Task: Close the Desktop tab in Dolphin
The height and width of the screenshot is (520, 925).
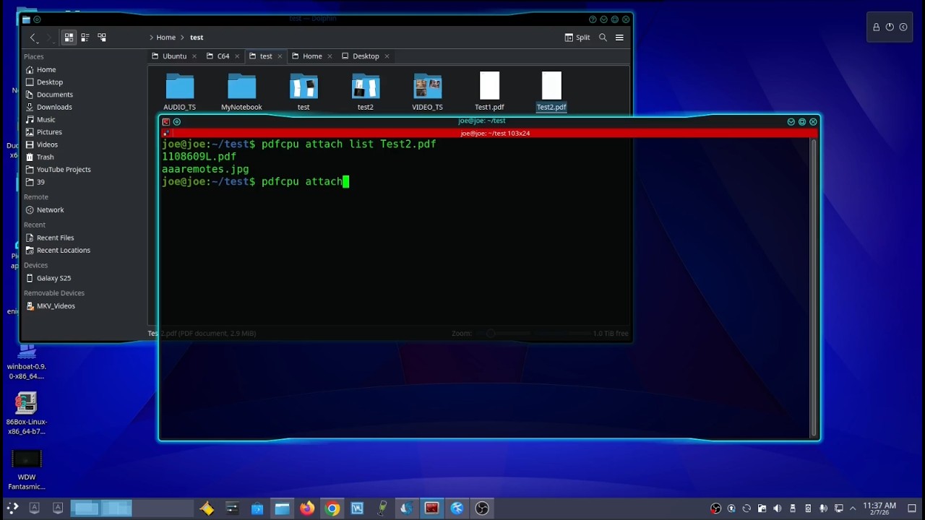Action: pyautogui.click(x=387, y=56)
